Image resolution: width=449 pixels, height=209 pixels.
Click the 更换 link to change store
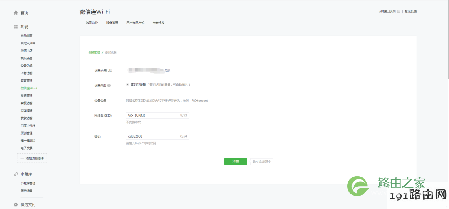[x=167, y=70]
